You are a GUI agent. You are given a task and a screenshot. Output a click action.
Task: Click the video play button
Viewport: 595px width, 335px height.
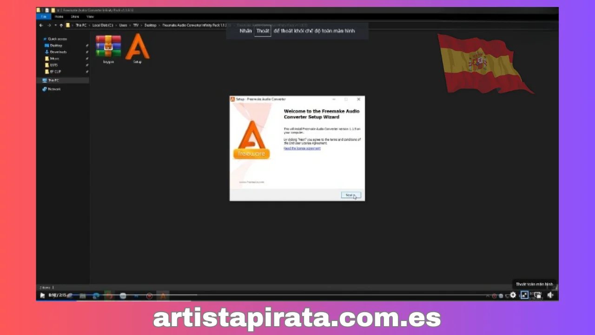(42, 295)
